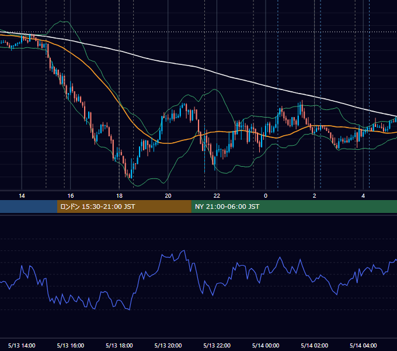The width and height of the screenshot is (397, 351).
Task: Click the "5/13 18:00" oscillator axis label
Action: 119,345
